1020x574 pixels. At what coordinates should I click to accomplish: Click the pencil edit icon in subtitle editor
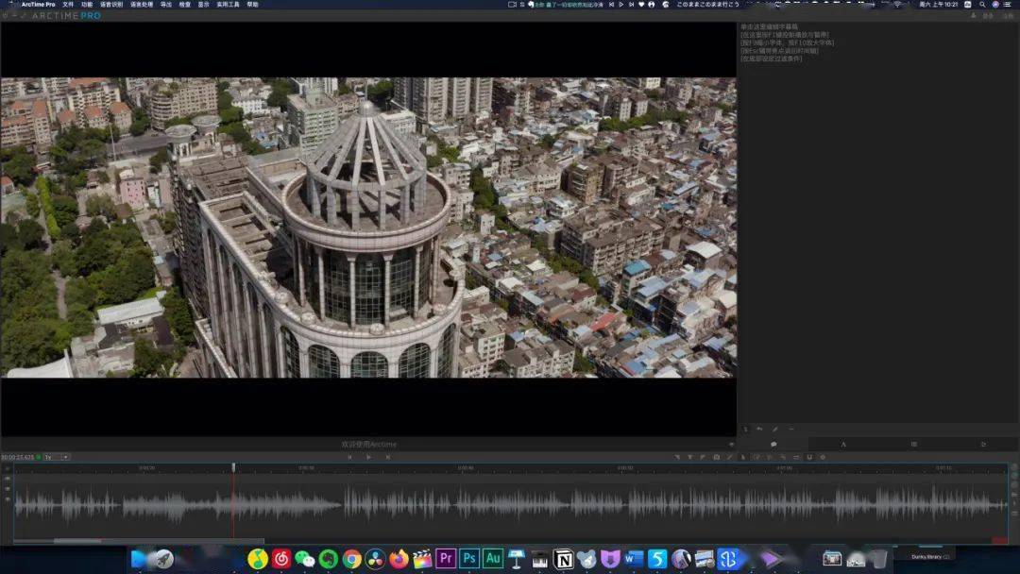coord(774,429)
